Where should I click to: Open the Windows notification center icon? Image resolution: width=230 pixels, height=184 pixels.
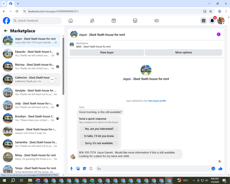pos(224,180)
